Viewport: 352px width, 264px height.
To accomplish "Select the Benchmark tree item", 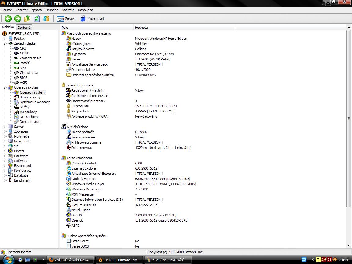I will click(22, 180).
